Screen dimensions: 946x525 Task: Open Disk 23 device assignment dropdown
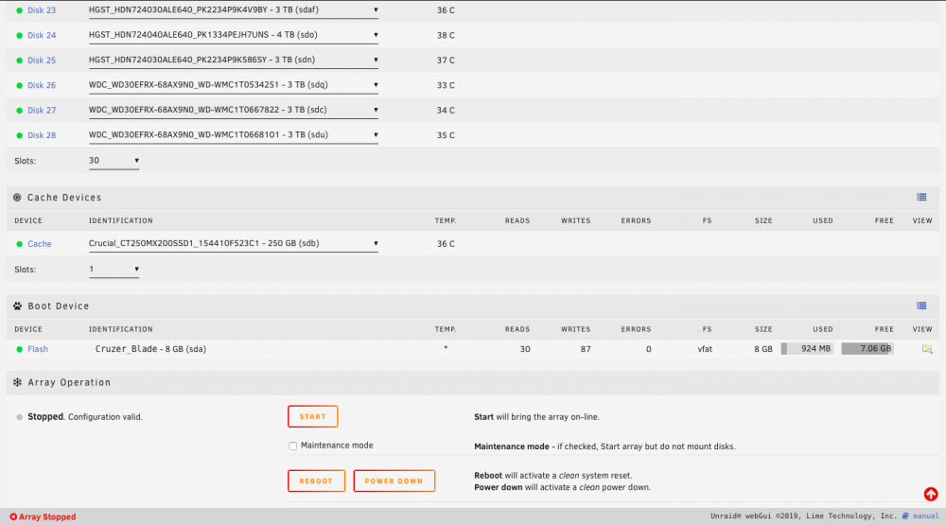(234, 10)
